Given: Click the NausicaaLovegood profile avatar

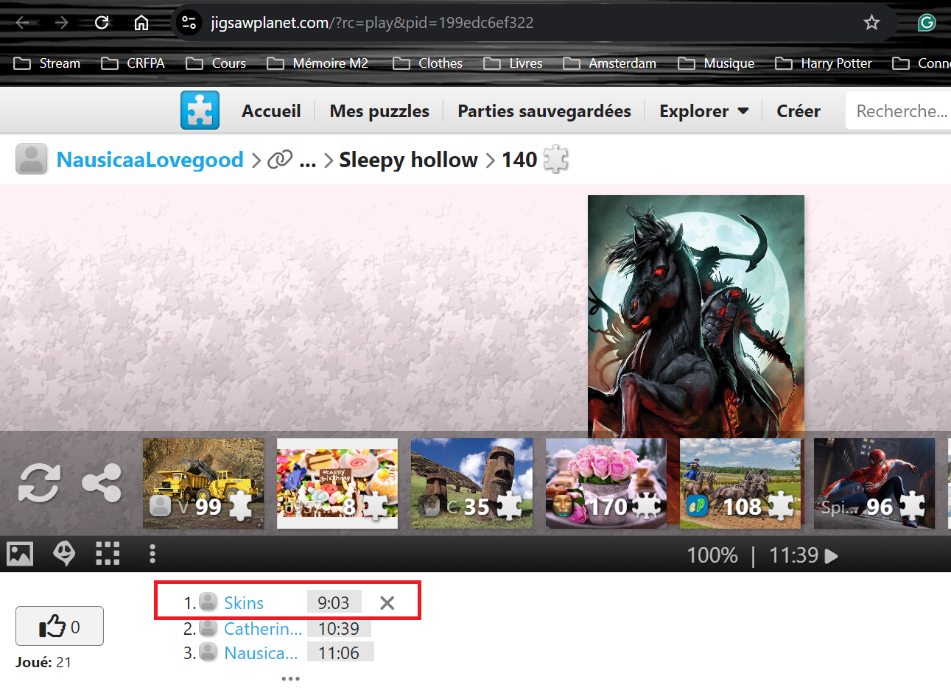Looking at the screenshot, I should tap(32, 159).
